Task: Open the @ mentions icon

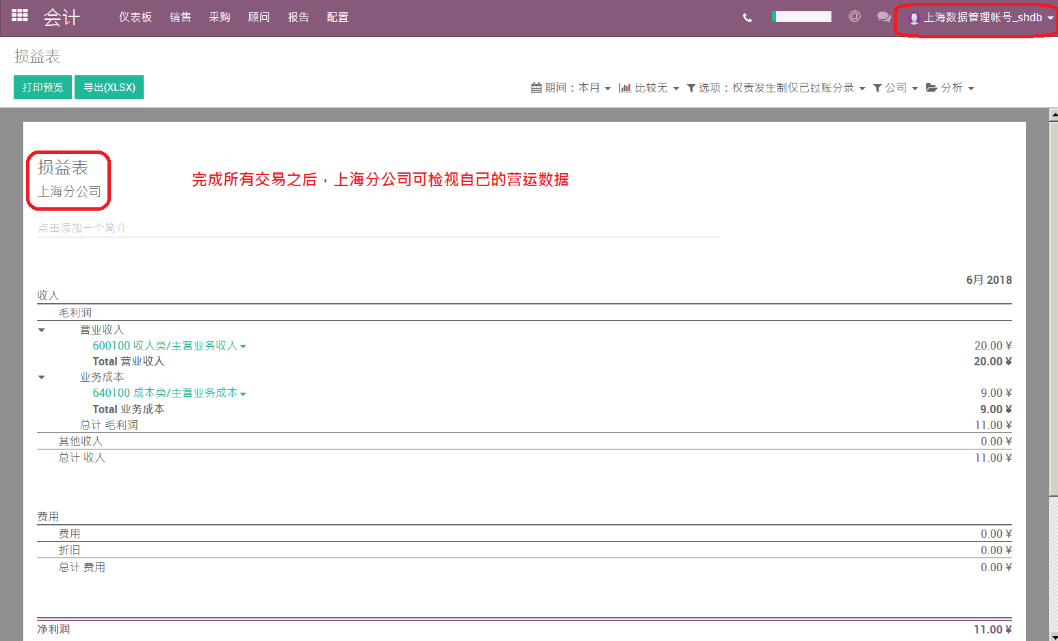Action: 855,16
